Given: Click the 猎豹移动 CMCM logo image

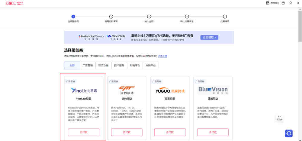Looking at the screenshot, I should coord(127,90).
